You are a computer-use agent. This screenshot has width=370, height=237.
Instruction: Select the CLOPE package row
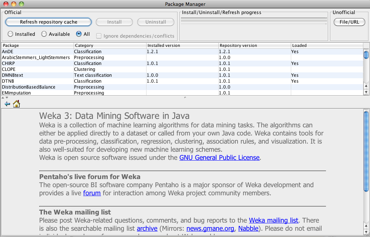coord(182,69)
